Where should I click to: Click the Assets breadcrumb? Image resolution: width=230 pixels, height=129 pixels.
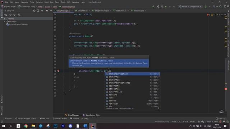coord(40,6)
